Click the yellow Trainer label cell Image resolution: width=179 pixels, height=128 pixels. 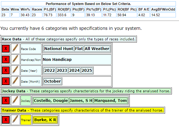click(x=26, y=120)
